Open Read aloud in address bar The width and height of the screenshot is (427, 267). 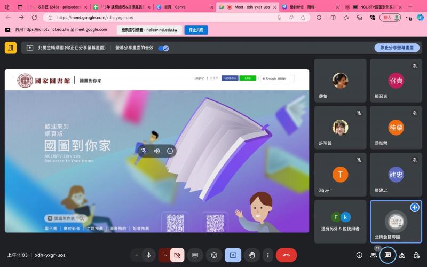[291, 18]
